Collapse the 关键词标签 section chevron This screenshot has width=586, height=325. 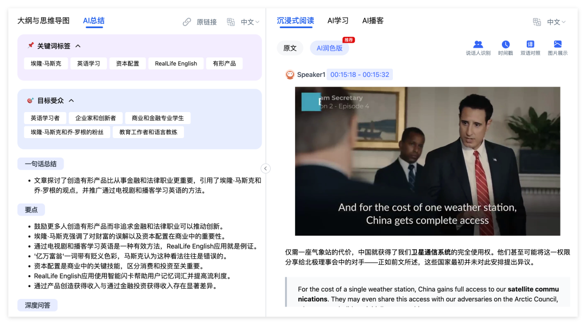(78, 46)
